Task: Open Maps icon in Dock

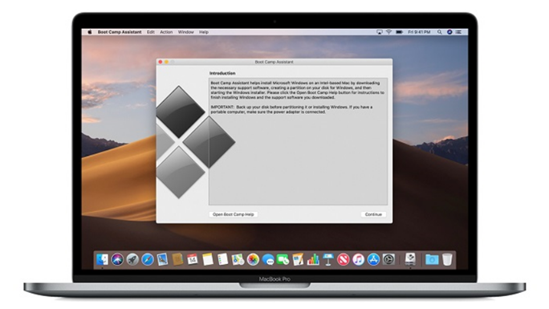Action: click(238, 260)
